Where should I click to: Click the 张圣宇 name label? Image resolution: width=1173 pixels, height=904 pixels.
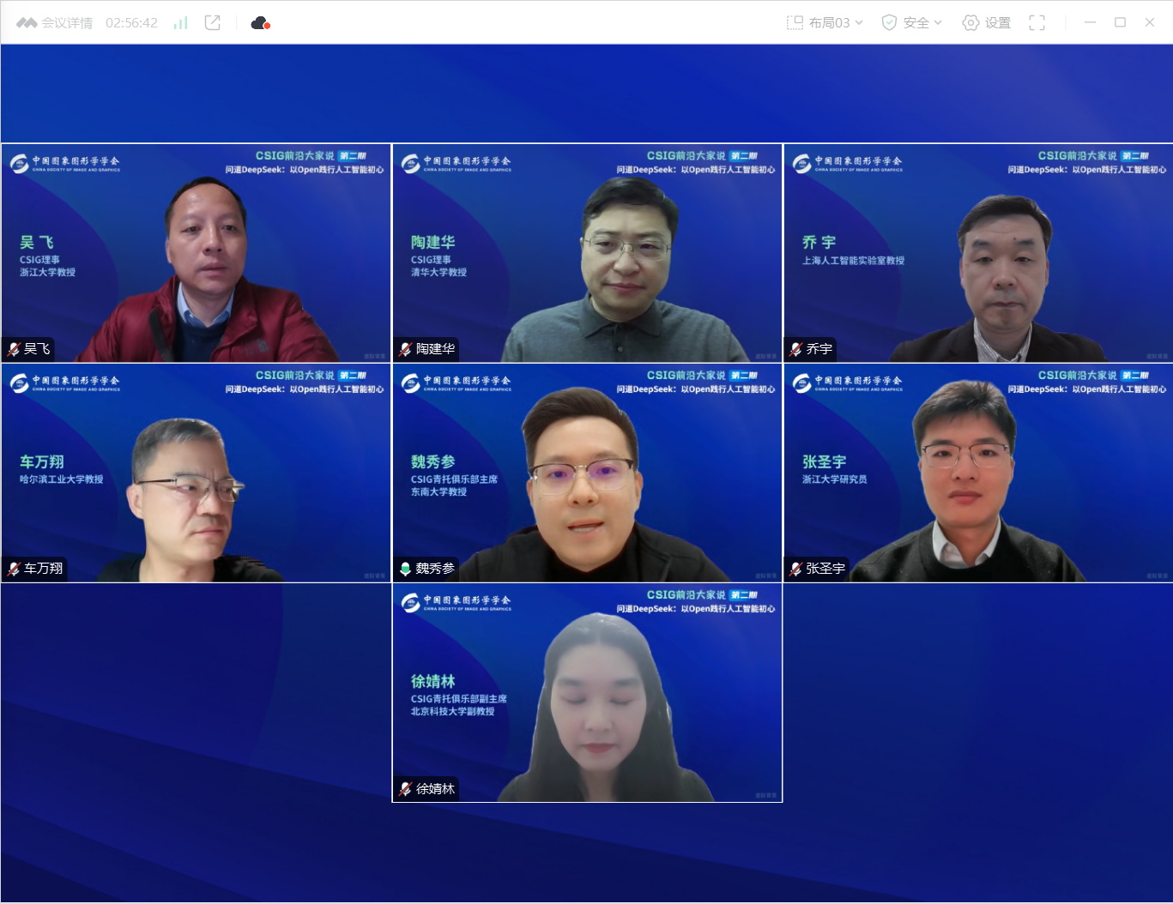click(x=825, y=569)
